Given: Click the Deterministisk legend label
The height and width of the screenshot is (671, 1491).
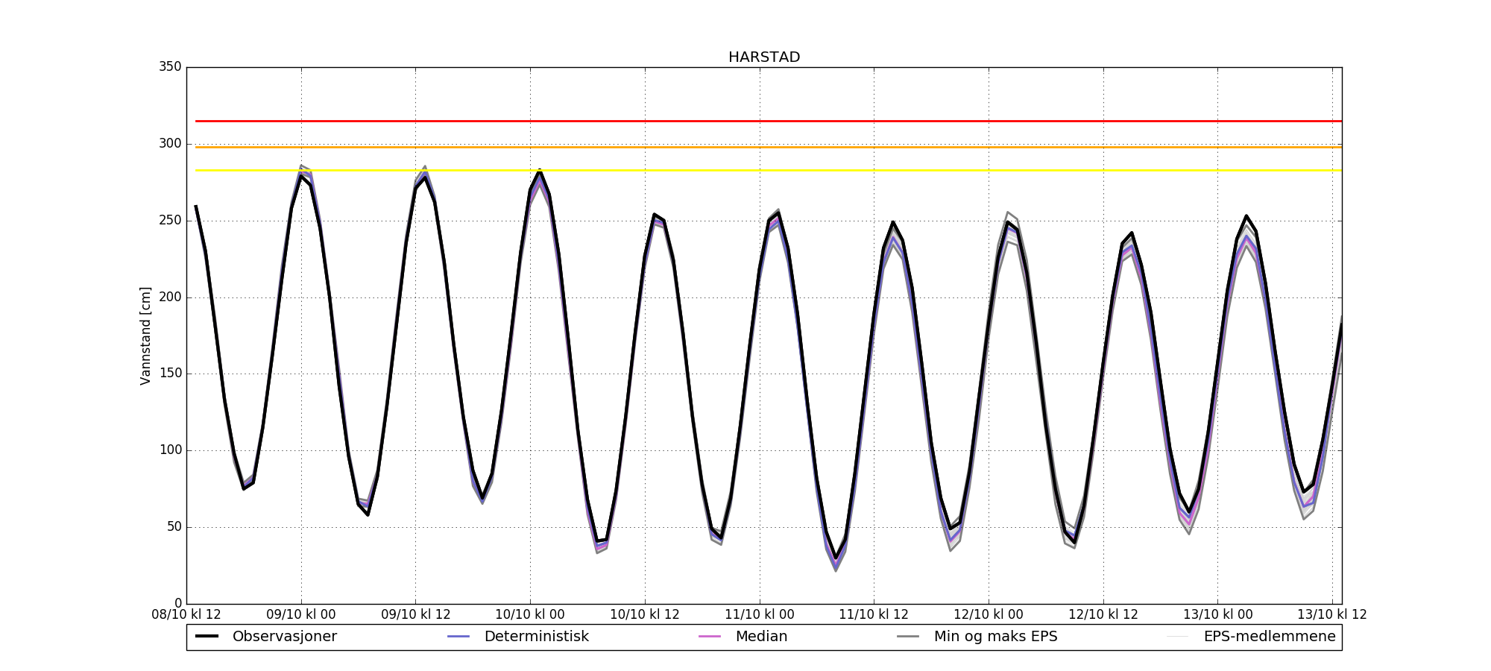Looking at the screenshot, I should click(x=536, y=637).
